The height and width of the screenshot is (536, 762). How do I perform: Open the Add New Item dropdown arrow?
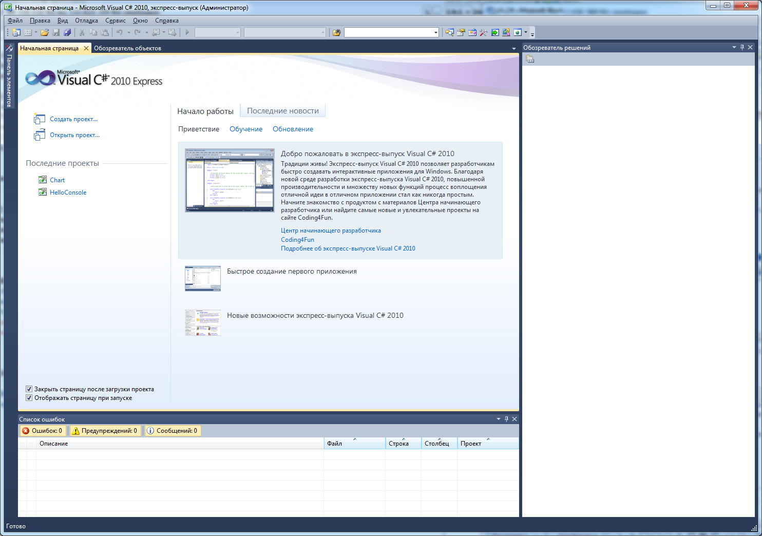click(36, 32)
